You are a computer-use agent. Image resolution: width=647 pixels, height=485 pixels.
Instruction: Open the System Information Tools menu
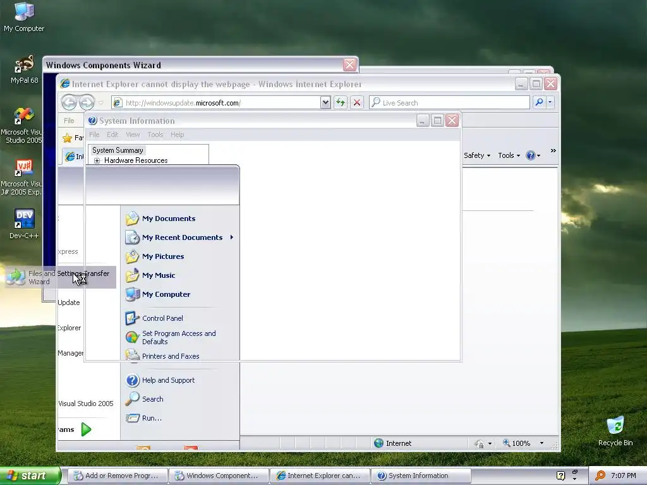(x=155, y=135)
